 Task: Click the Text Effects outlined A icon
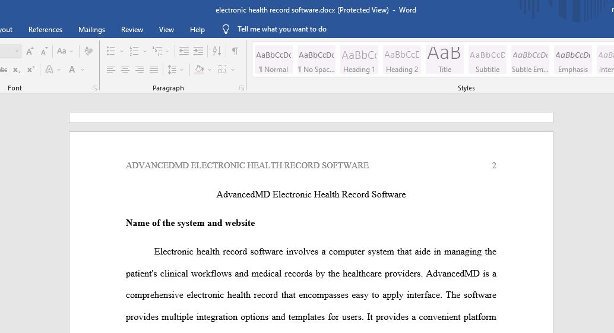tap(49, 70)
